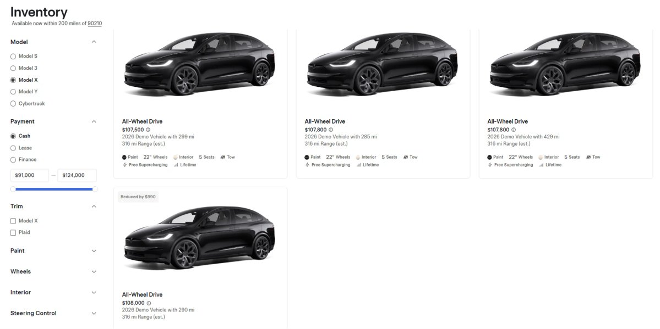The image size is (660, 329).
Task: Click black Paint swatch on $107,500 car
Action: [124, 157]
